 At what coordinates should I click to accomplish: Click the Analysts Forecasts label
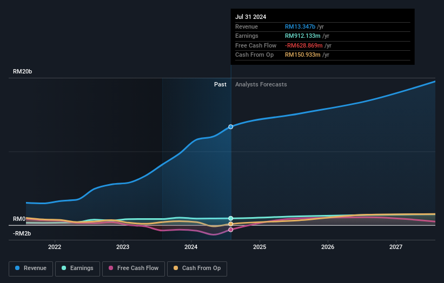pos(261,84)
